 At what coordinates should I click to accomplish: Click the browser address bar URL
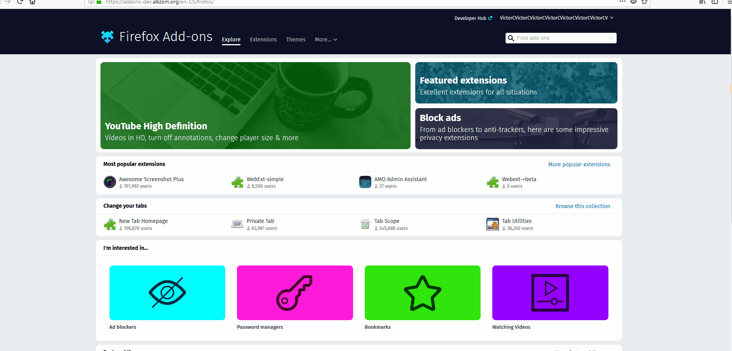[x=160, y=2]
